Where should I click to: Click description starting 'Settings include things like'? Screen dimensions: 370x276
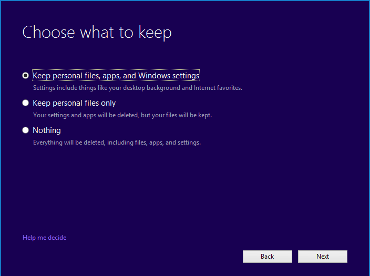137,88
